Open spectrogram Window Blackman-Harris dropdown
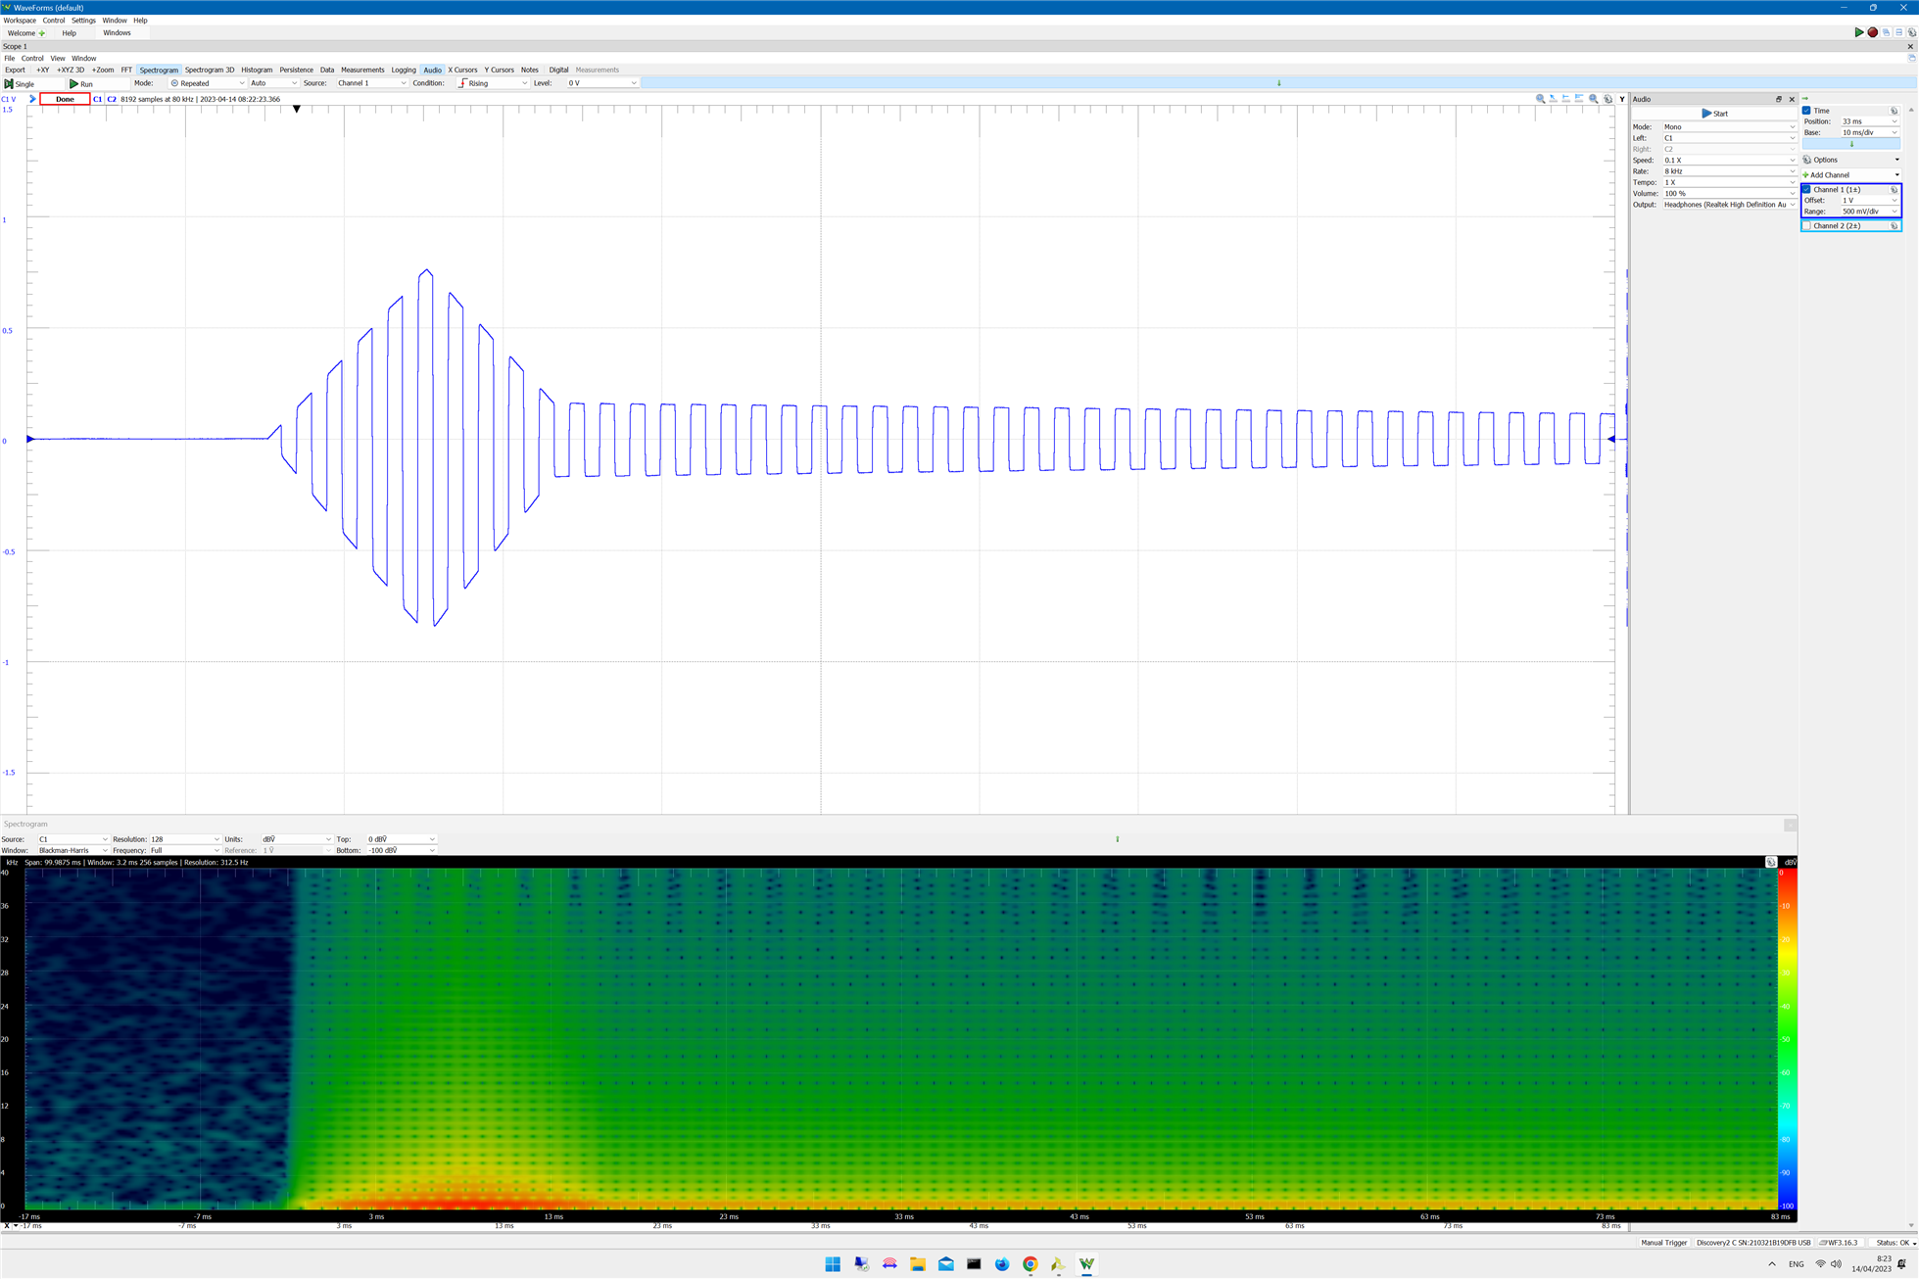The width and height of the screenshot is (1919, 1279). point(72,850)
